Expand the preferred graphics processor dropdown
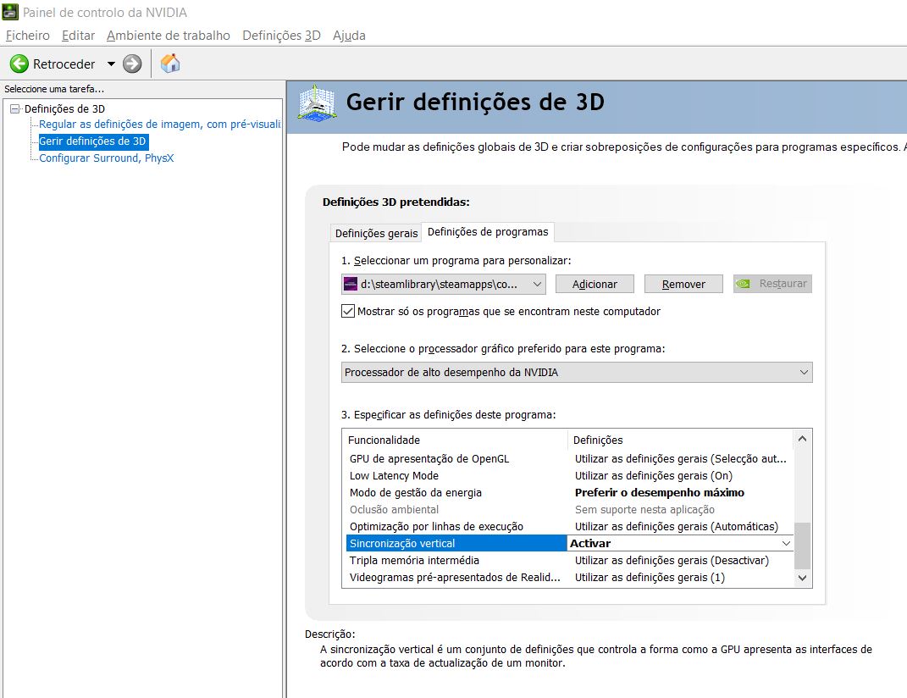 point(577,372)
